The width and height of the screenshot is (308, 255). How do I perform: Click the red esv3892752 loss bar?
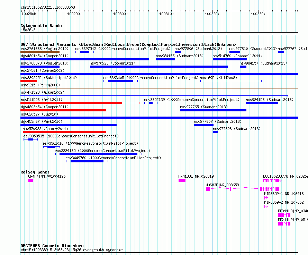[28, 81]
